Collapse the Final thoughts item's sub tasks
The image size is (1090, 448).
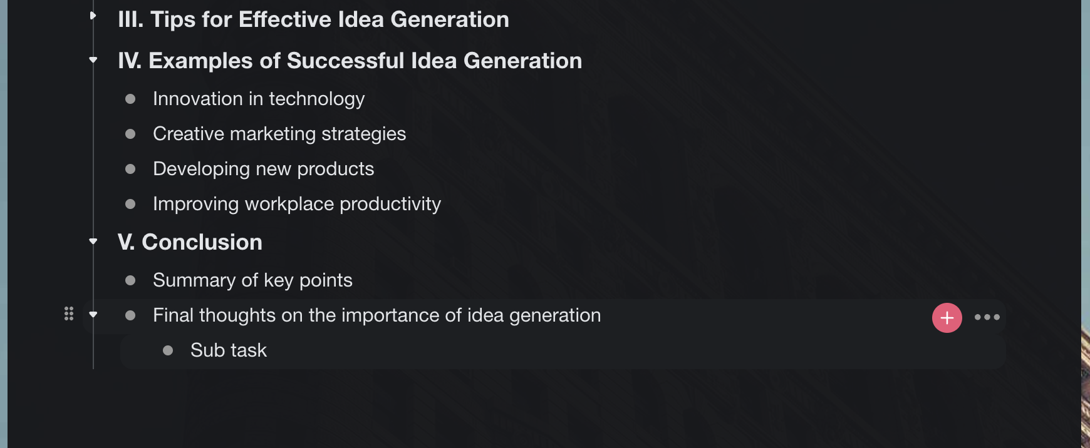click(x=93, y=315)
